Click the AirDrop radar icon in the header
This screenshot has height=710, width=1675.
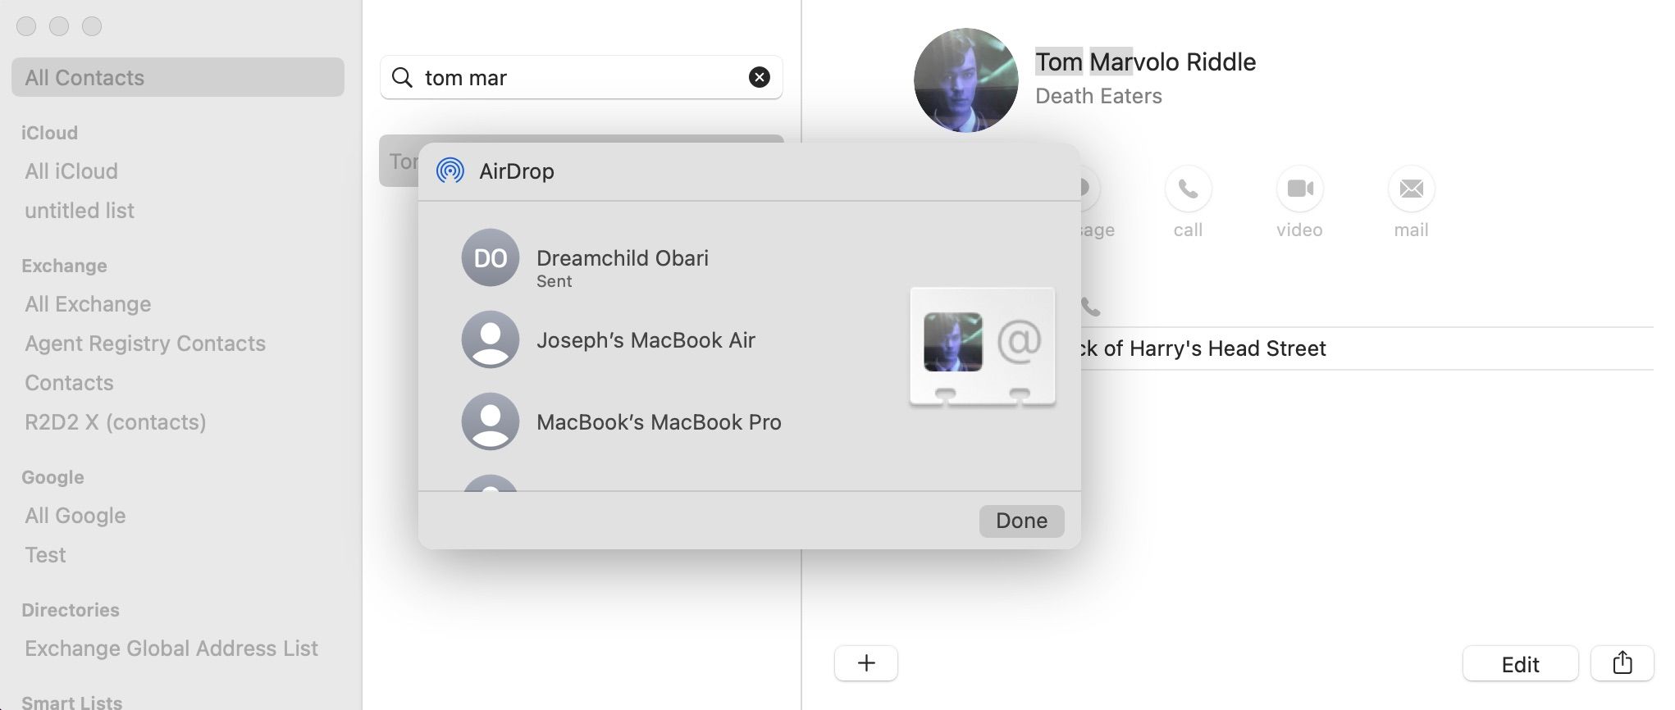pos(450,171)
